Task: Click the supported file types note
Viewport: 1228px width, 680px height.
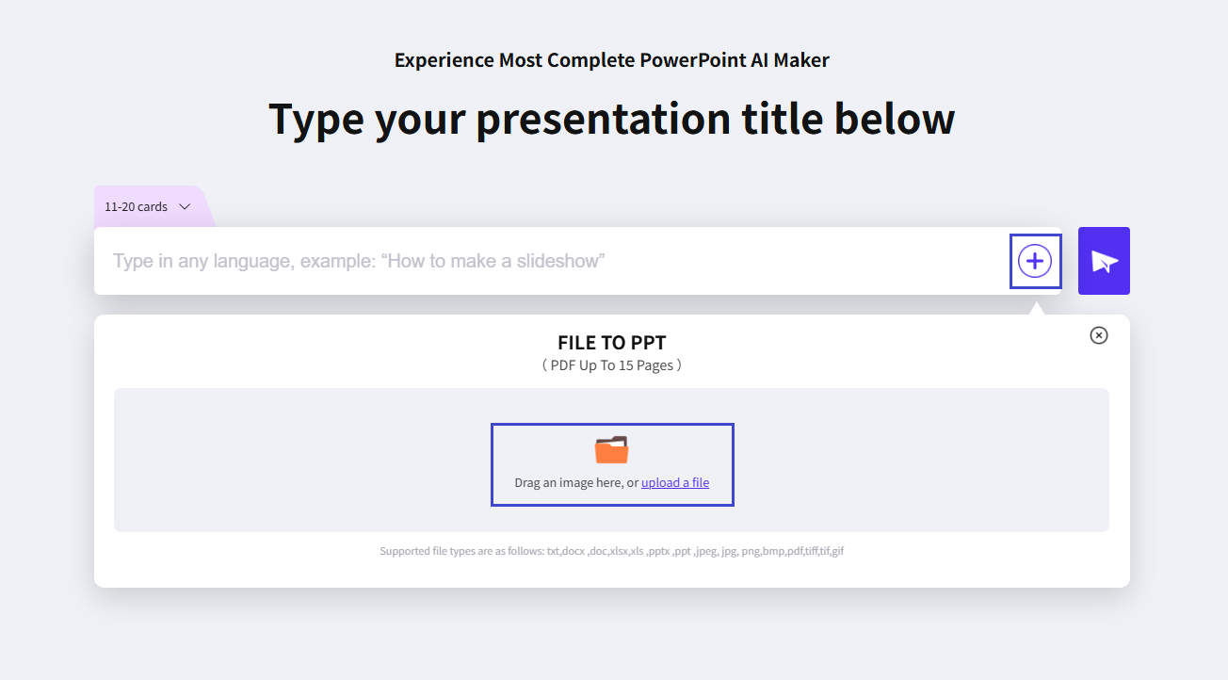Action: pyautogui.click(x=611, y=550)
